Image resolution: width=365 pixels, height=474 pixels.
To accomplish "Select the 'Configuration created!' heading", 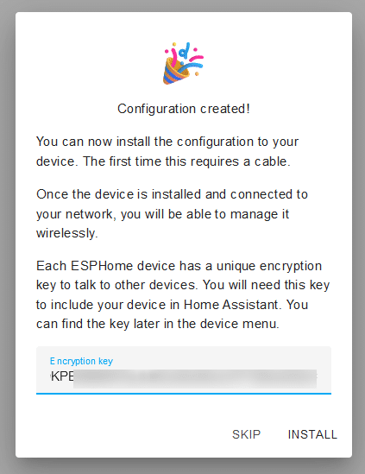I will [x=184, y=109].
